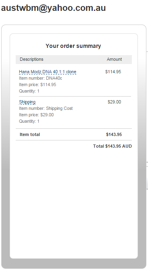Select the $114.95 item amount
Screen dimensions: 148x270
pyautogui.click(x=113, y=72)
